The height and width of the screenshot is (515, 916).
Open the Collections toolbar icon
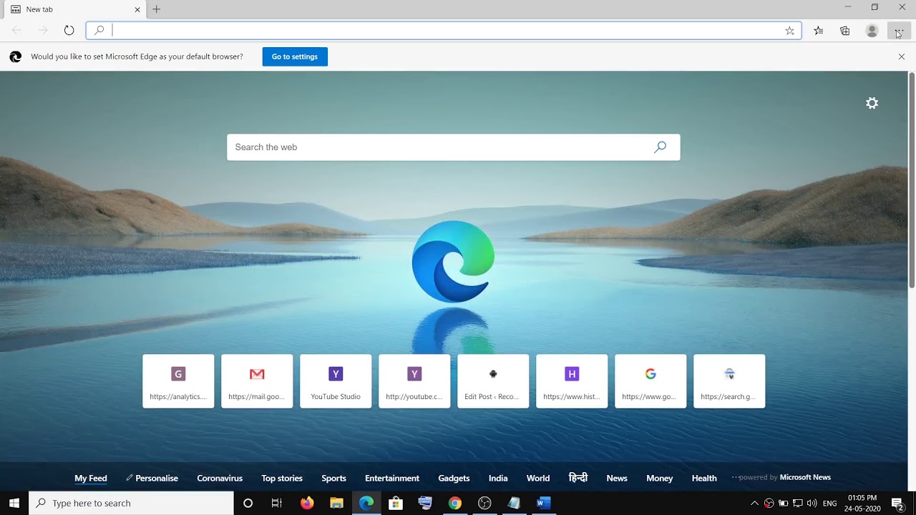pyautogui.click(x=845, y=31)
